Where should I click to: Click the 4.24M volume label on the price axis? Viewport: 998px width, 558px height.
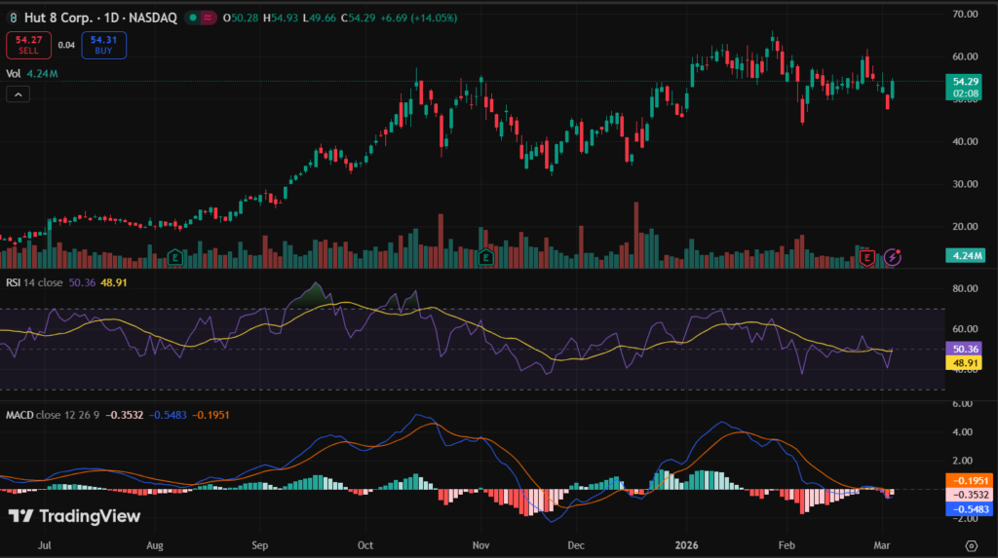pyautogui.click(x=965, y=256)
